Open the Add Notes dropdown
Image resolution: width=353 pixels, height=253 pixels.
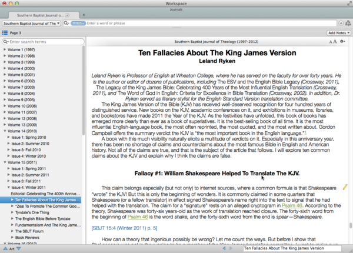(x=338, y=33)
